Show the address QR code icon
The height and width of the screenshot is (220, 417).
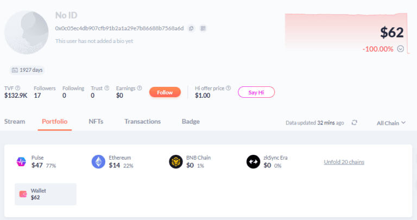(203, 28)
